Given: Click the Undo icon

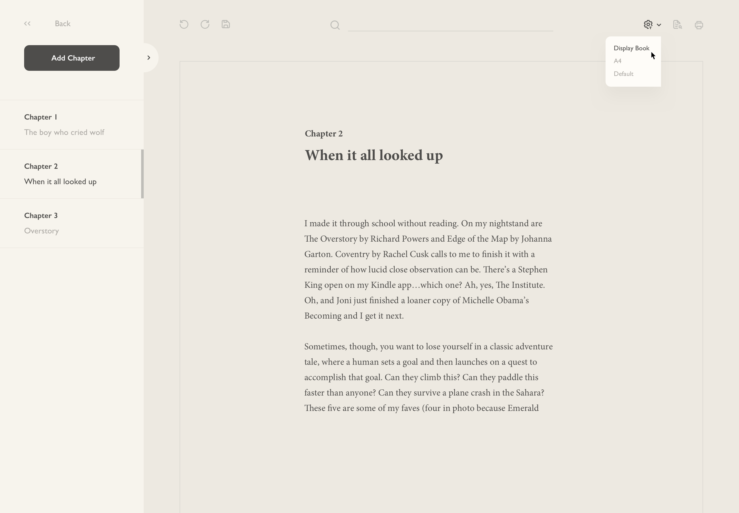Looking at the screenshot, I should coord(184,24).
